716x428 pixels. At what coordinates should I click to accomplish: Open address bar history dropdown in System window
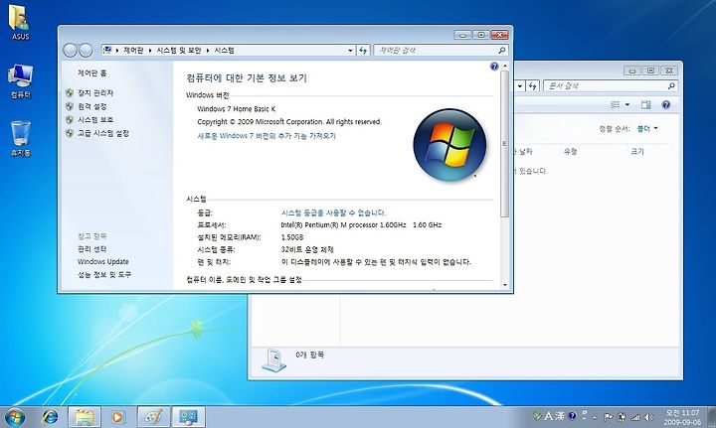point(350,50)
